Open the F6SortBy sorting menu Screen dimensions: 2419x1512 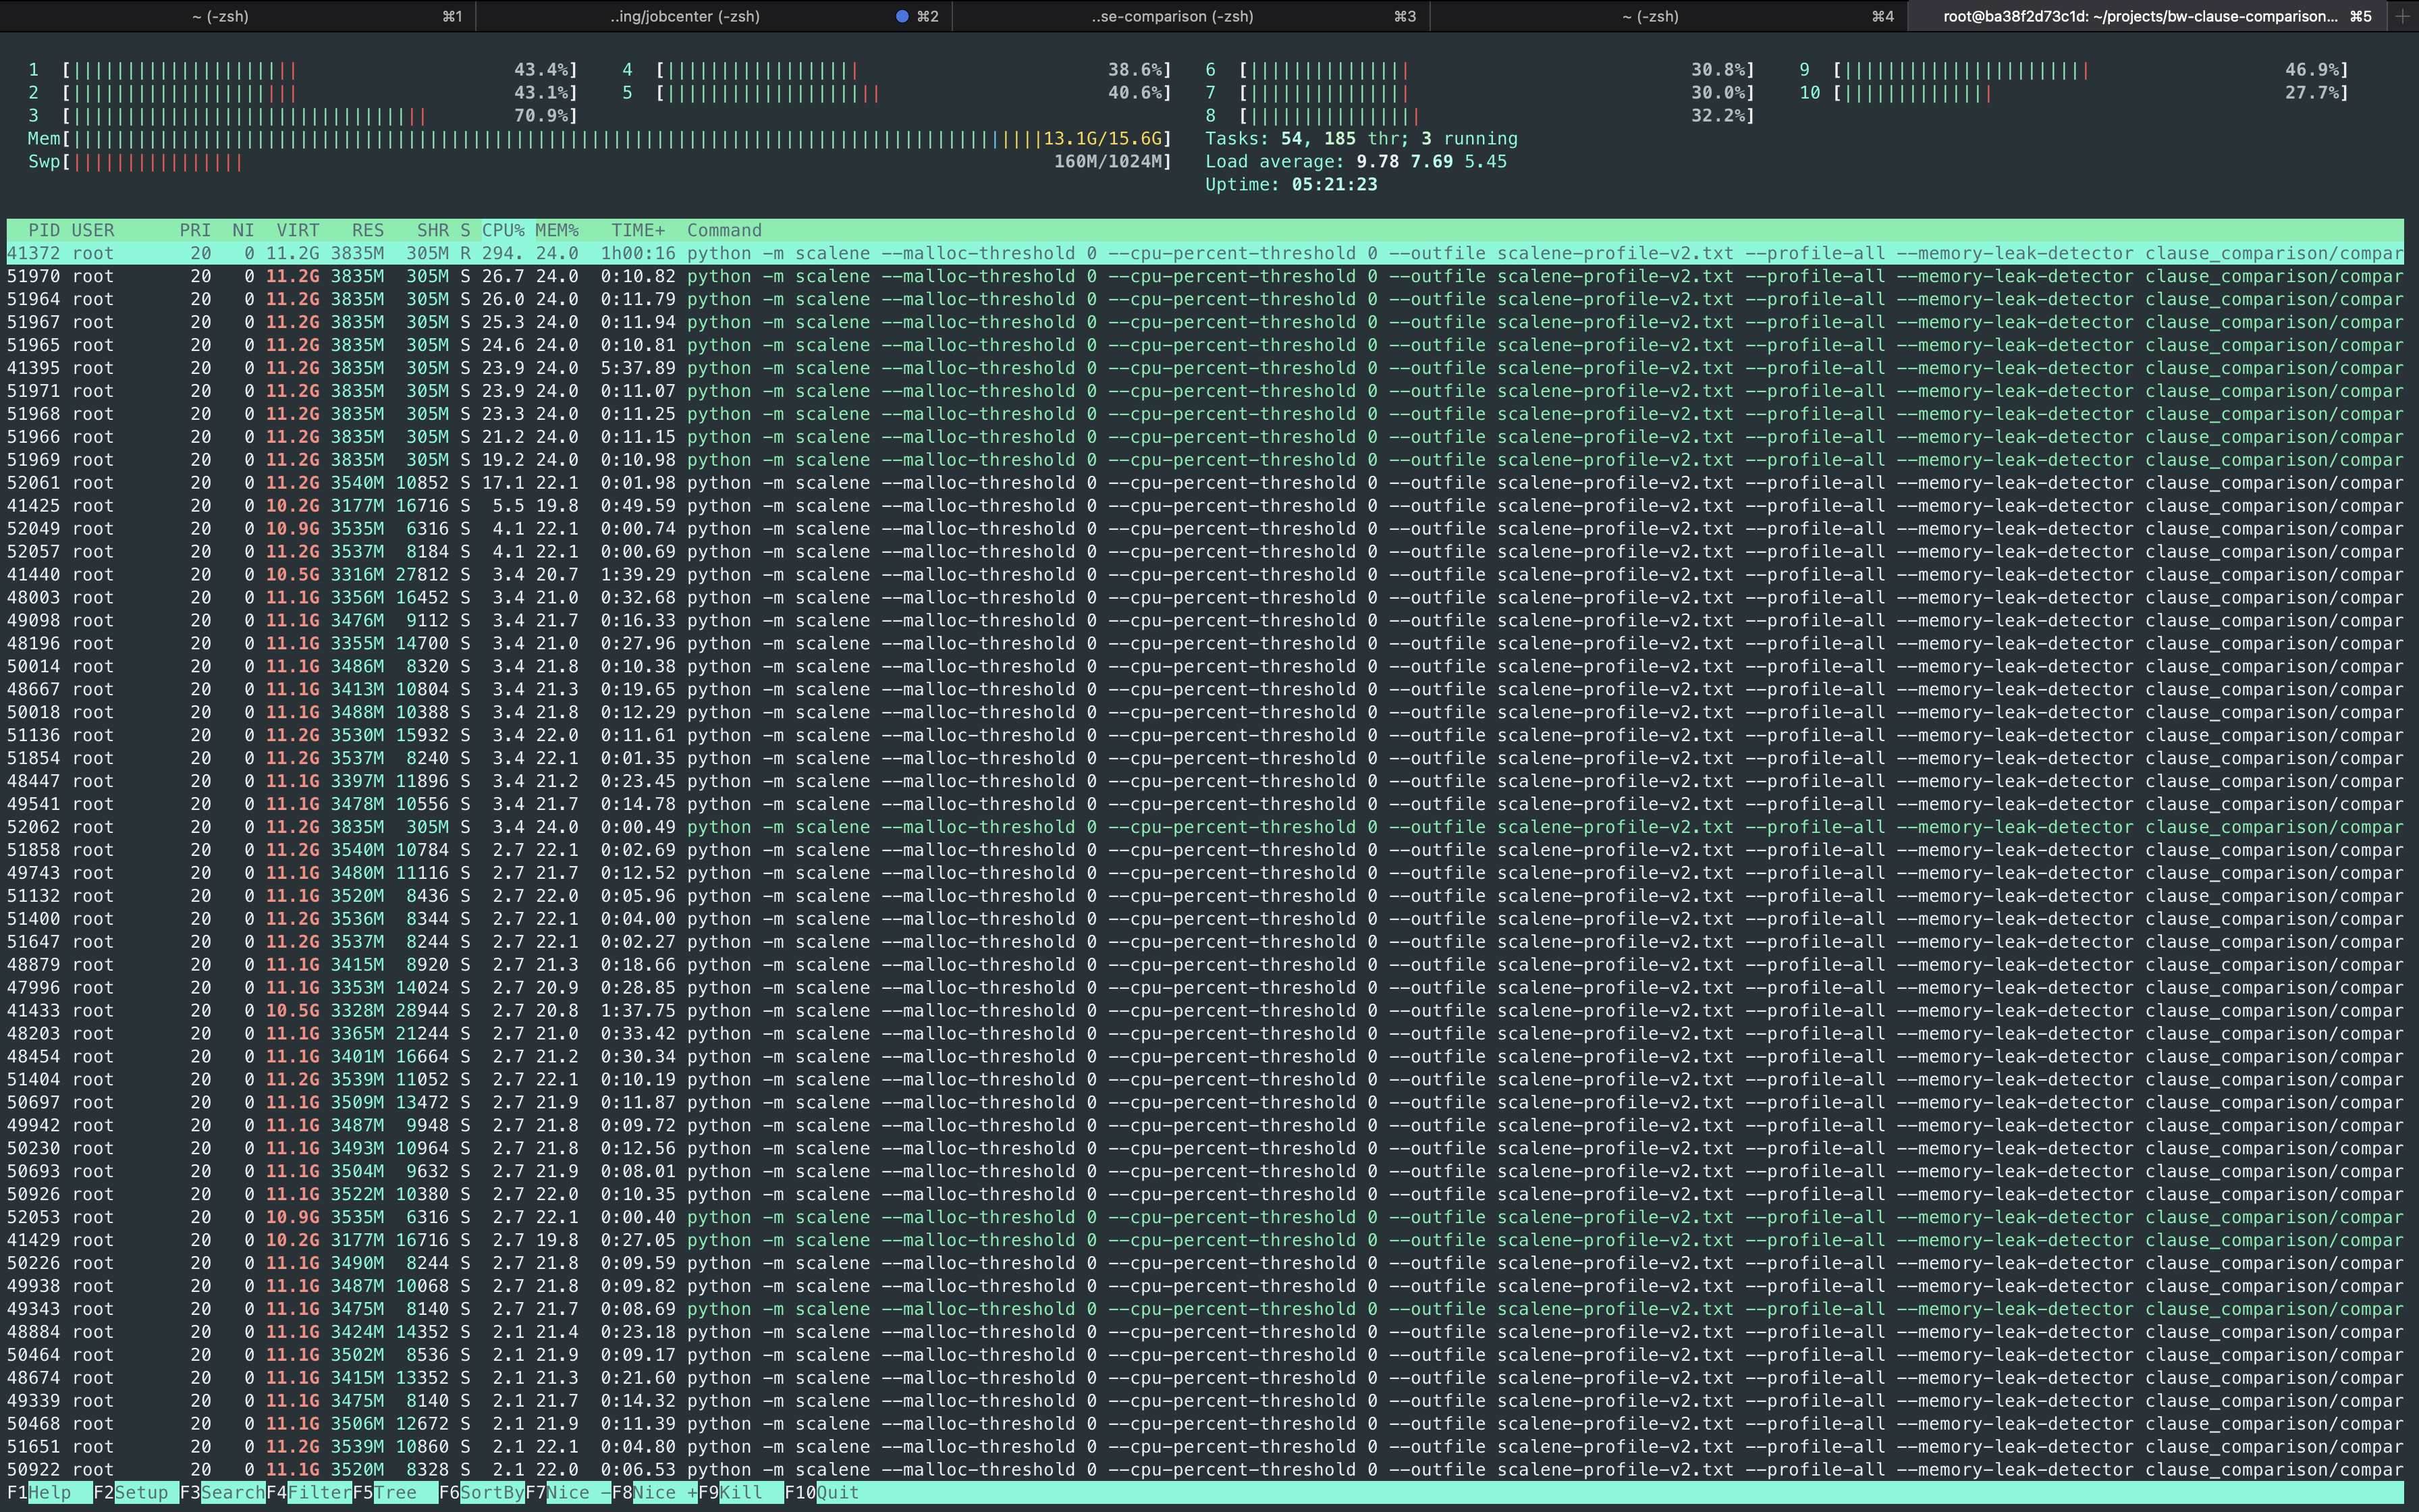pyautogui.click(x=483, y=1492)
